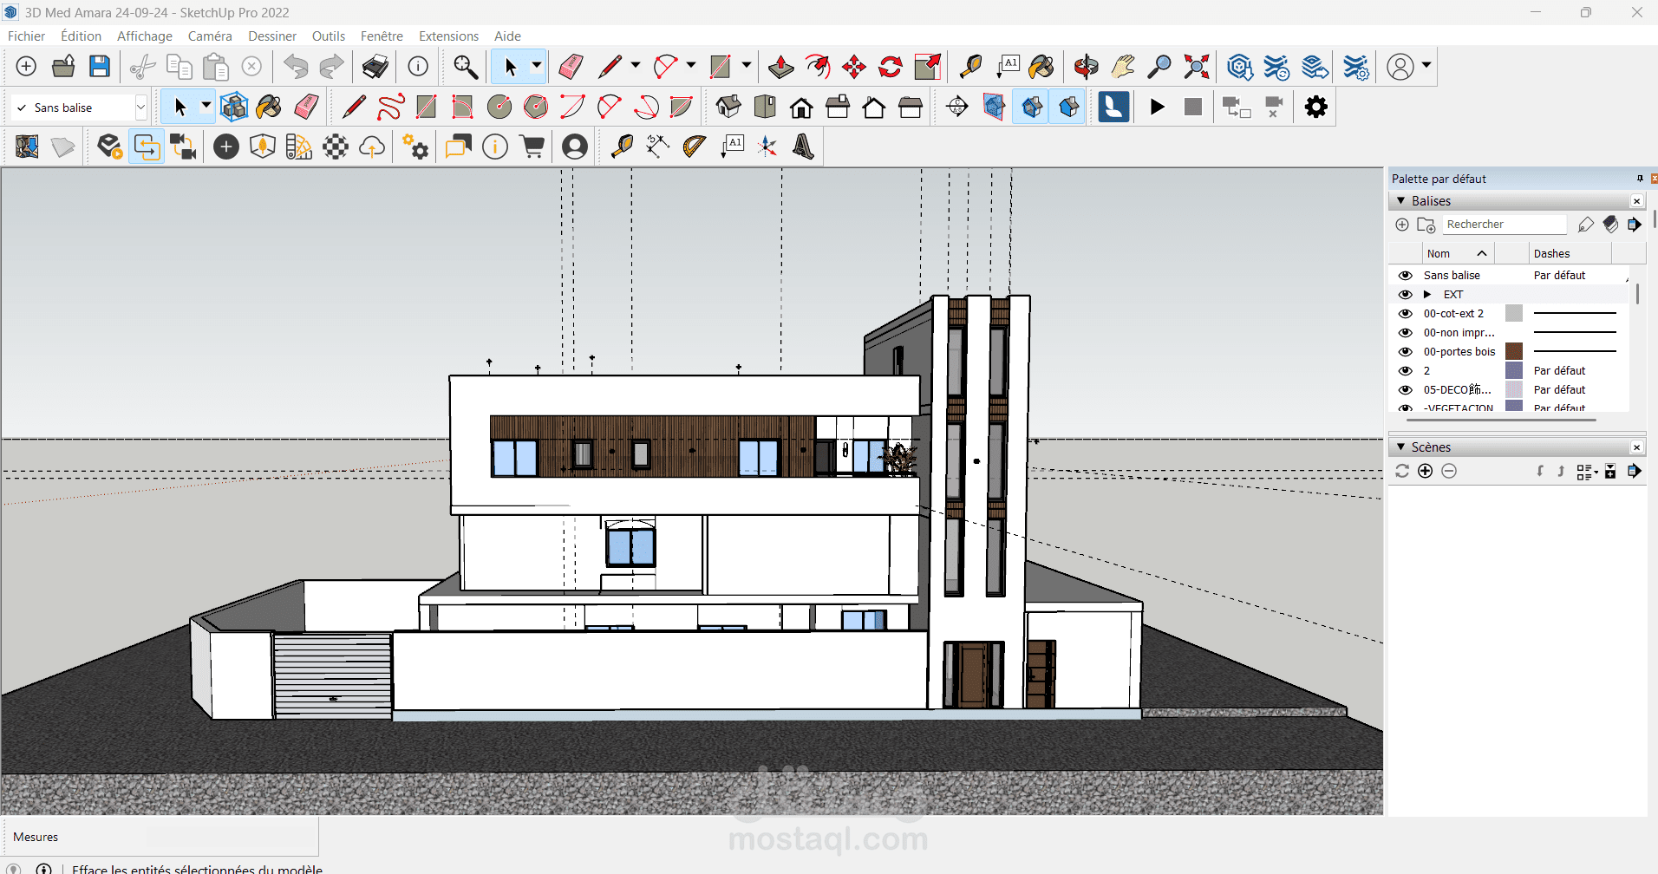
Task: Expand the EXT tag folder
Action: 1427,295
